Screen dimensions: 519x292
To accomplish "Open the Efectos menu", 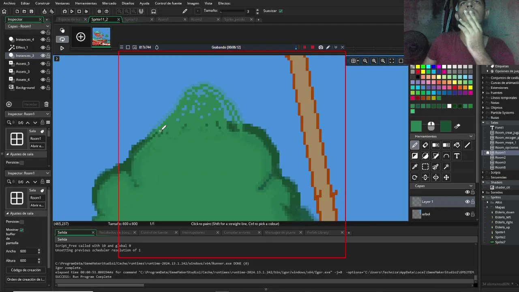I will point(224,3).
